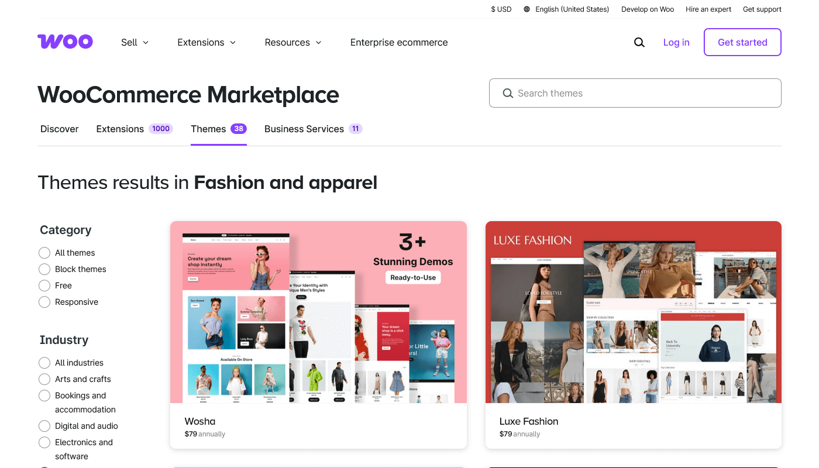
Task: Select Bookings and accommodation industry filter
Action: tap(44, 395)
